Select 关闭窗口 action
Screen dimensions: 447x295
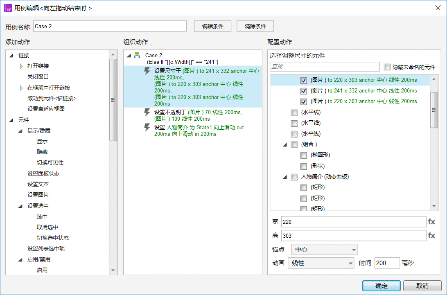(38, 77)
